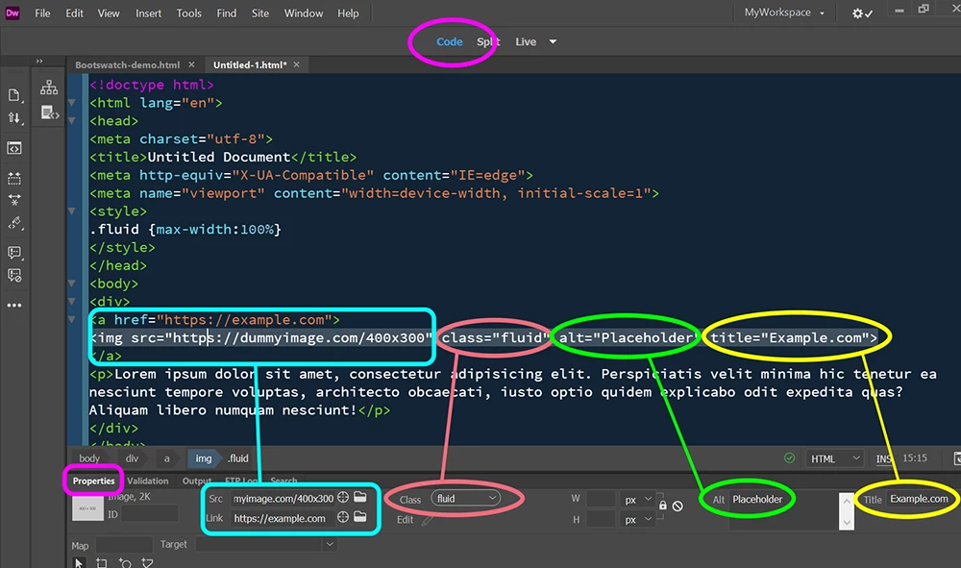This screenshot has width=961, height=568.
Task: Click the code view options toolbar icon
Action: (x=14, y=148)
